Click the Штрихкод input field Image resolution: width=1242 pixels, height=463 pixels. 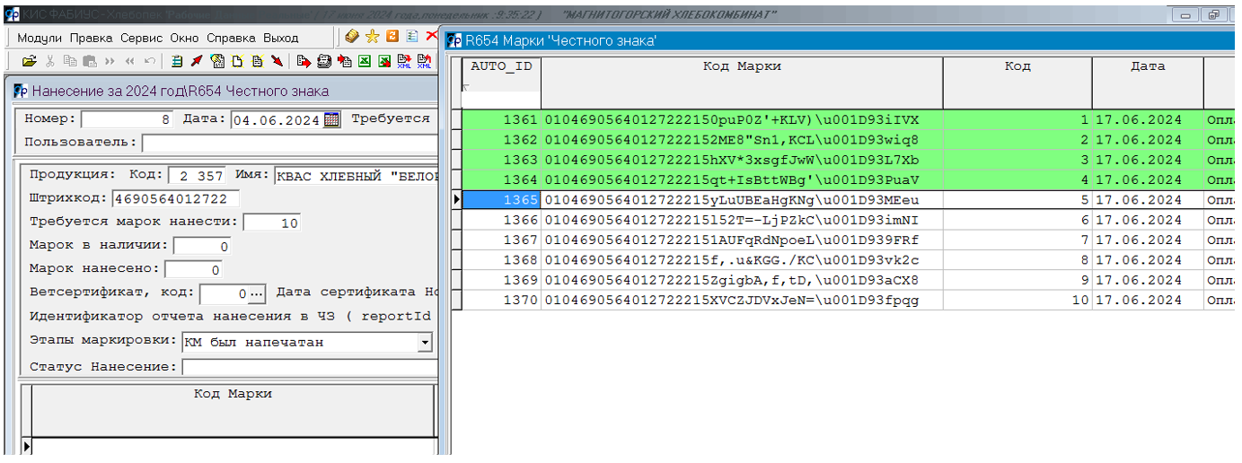click(176, 198)
